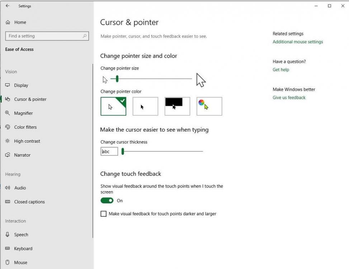Click the High contrast sun icon
349x269 pixels.
pos(8,141)
